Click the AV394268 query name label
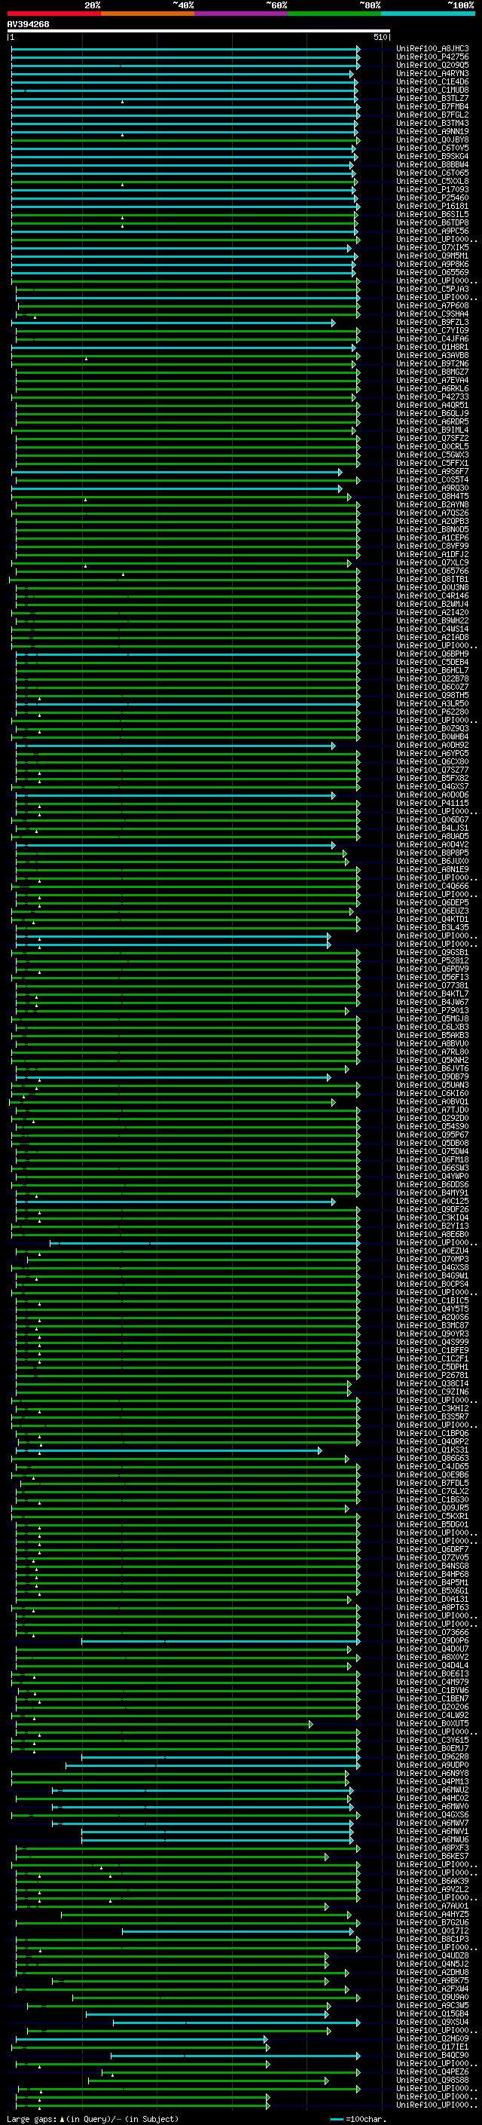 [28, 24]
